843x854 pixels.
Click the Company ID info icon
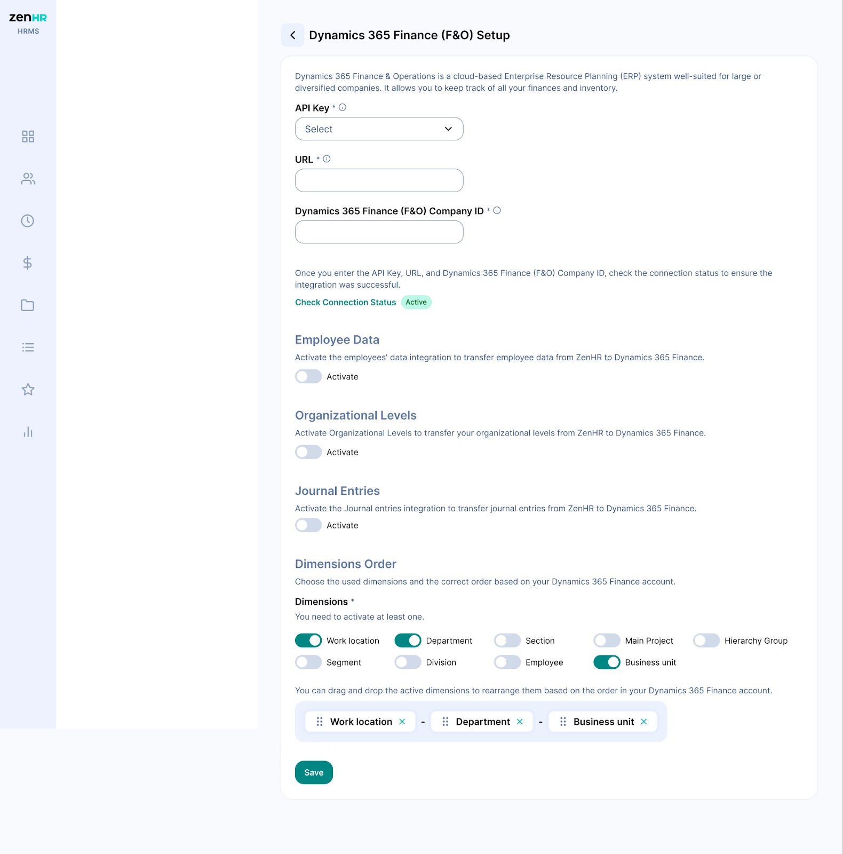(x=497, y=210)
